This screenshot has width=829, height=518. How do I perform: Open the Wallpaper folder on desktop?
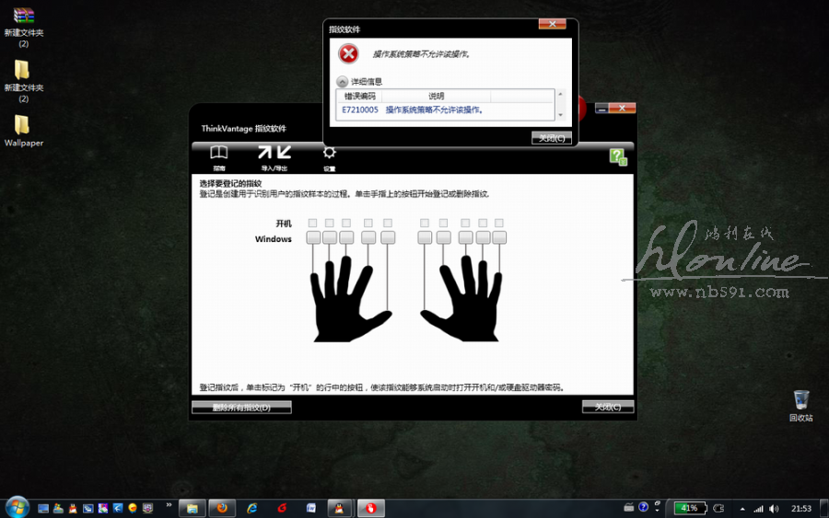[23, 127]
